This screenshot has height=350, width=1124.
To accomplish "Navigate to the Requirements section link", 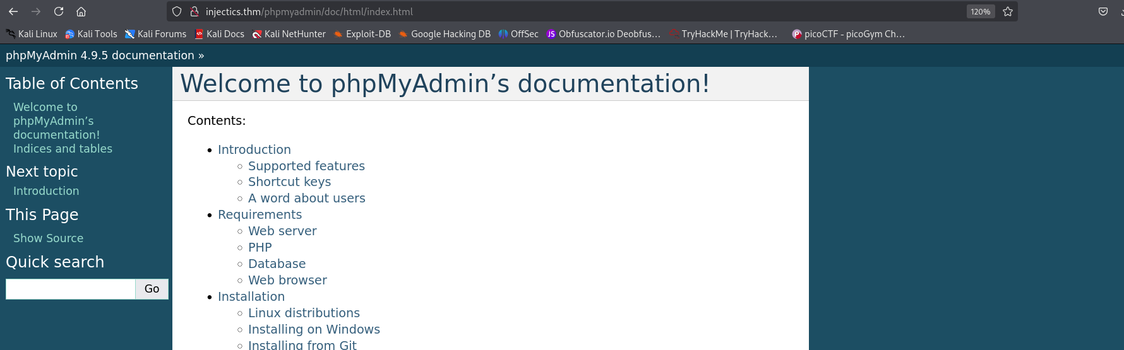I will click(260, 214).
